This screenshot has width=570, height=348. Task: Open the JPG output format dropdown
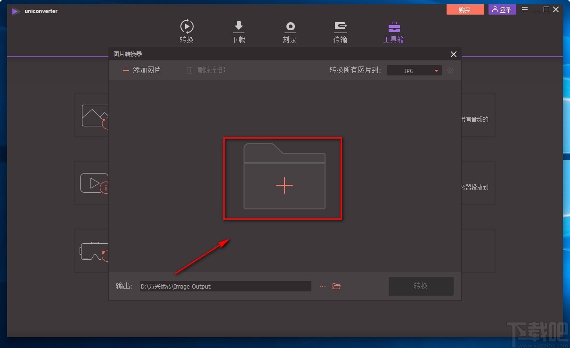(x=414, y=70)
